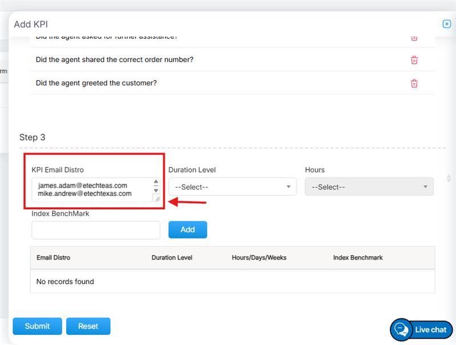Delete the "greeted the customer" question

(414, 83)
